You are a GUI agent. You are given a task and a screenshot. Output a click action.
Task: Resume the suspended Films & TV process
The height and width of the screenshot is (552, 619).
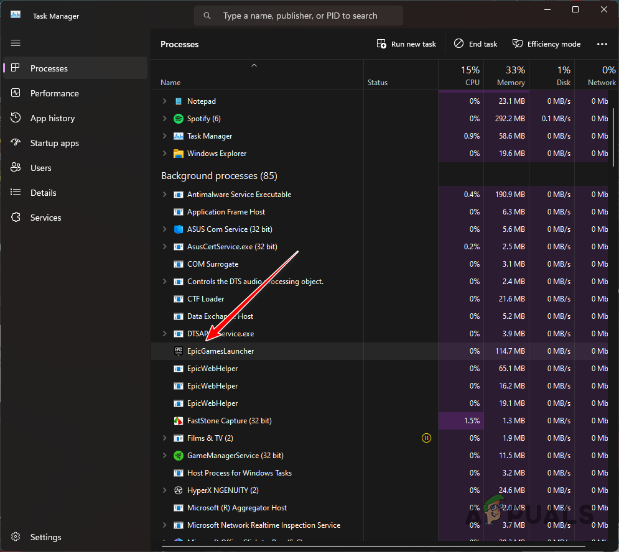tap(426, 438)
